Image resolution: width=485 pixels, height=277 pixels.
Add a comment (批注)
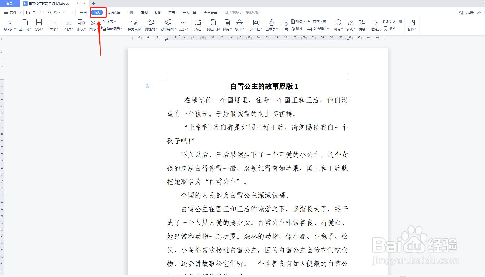(x=198, y=25)
